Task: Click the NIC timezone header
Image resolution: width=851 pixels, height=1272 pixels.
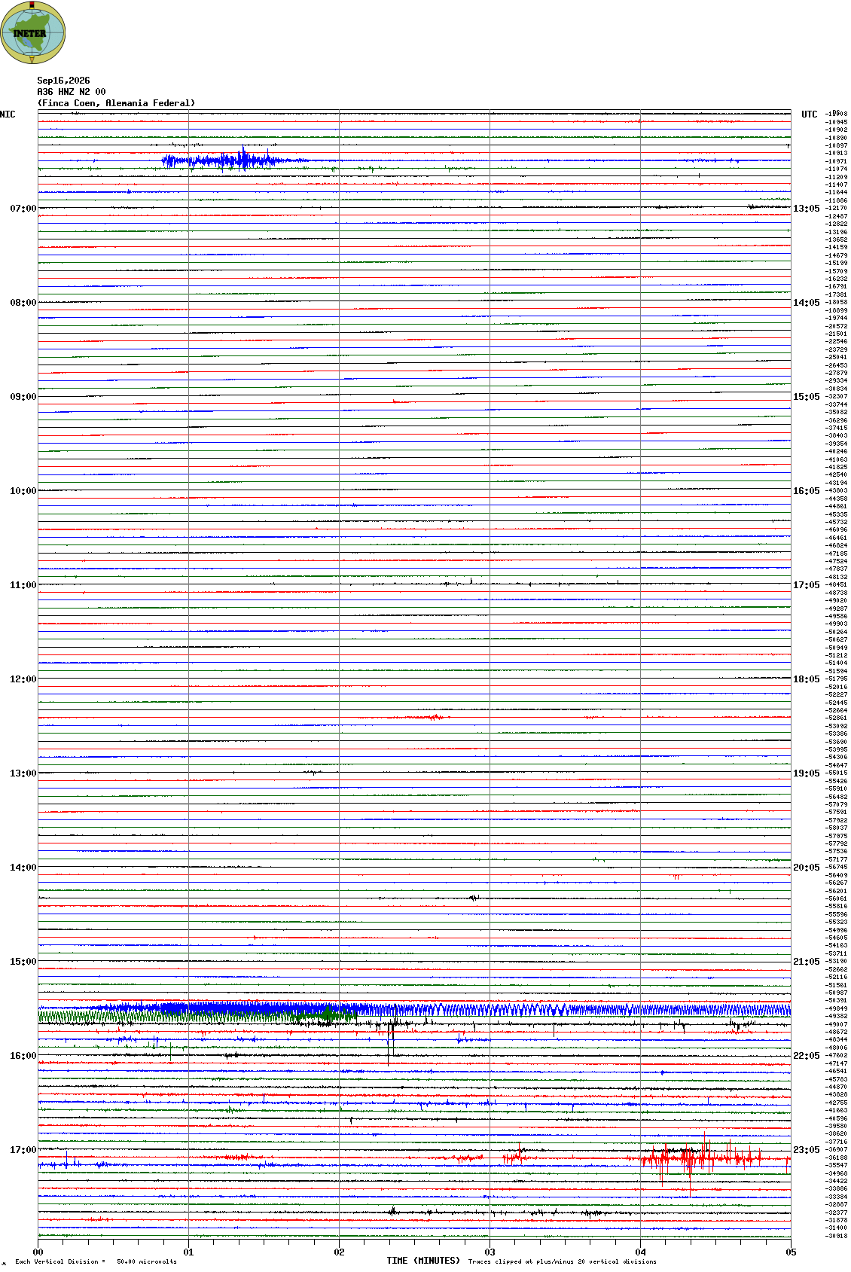Action: (8, 114)
